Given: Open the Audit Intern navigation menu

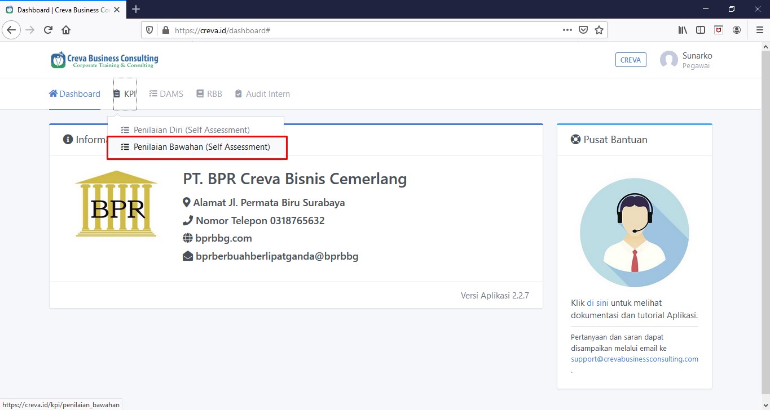Looking at the screenshot, I should pos(262,94).
